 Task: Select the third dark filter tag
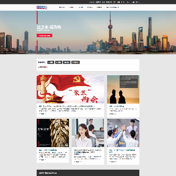pos(66,62)
